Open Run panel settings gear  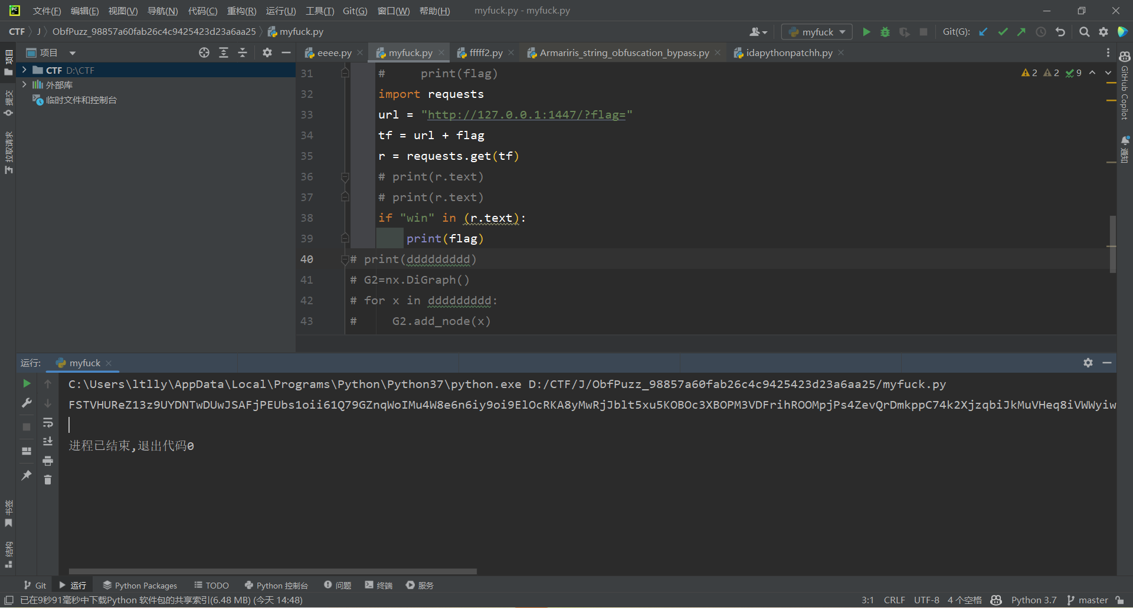coord(1088,363)
